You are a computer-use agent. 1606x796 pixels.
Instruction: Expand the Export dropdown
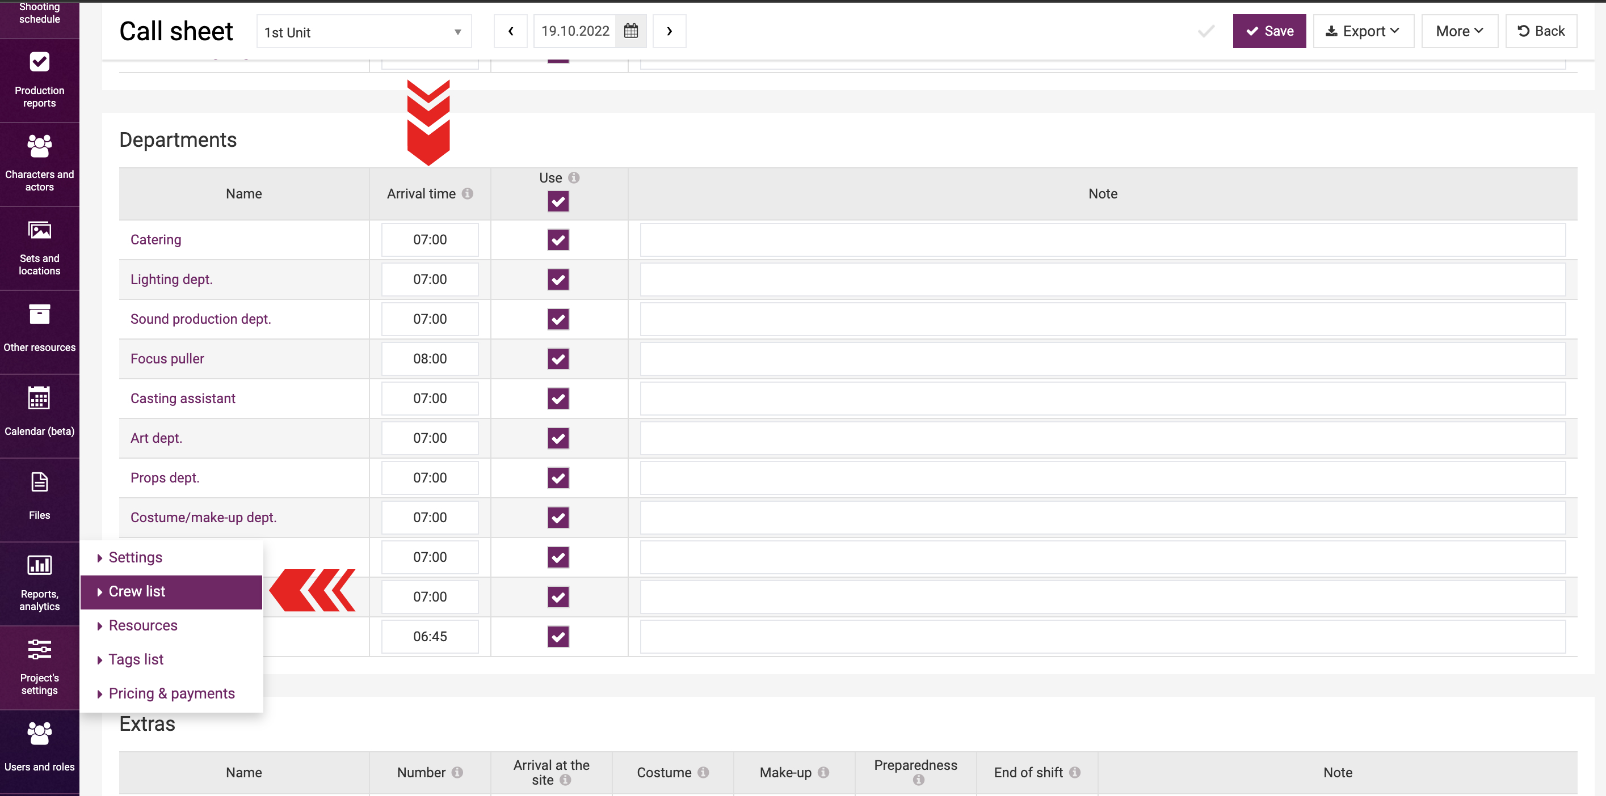coord(1363,31)
